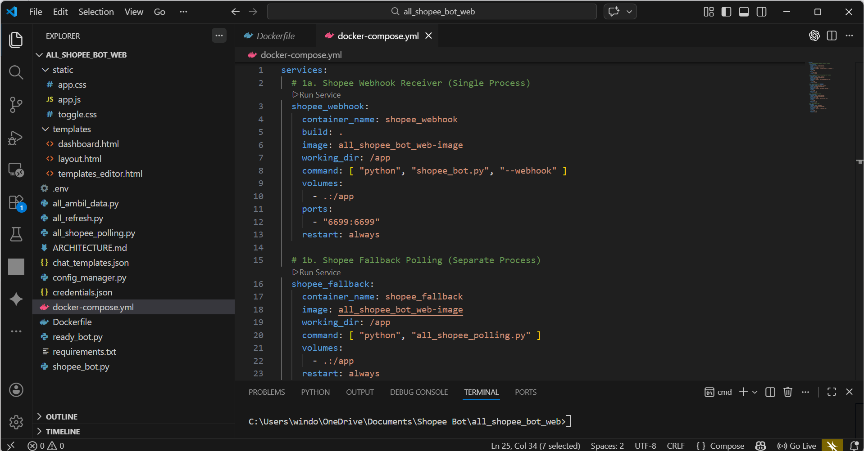
Task: Delete the terminal with trash icon
Action: 787,392
